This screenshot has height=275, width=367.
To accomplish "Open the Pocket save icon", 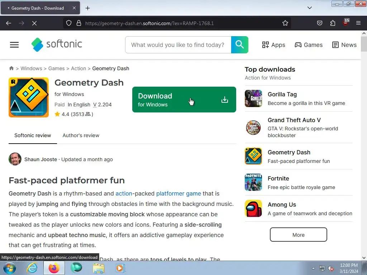I will pos(319,23).
